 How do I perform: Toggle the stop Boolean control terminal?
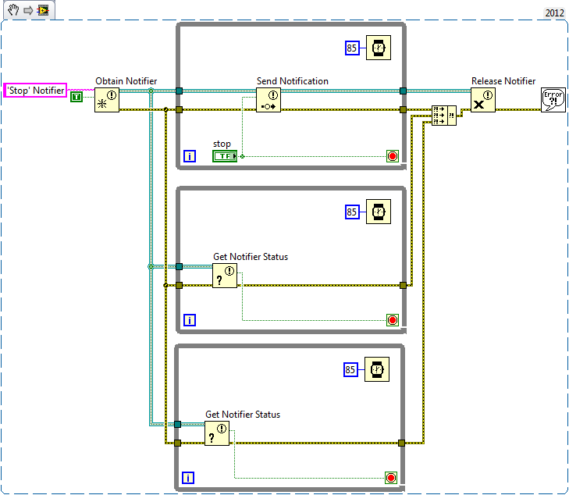coord(224,156)
